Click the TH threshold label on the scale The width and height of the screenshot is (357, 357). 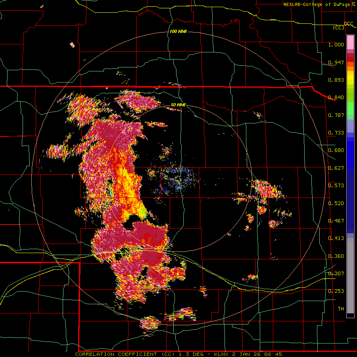point(341,309)
